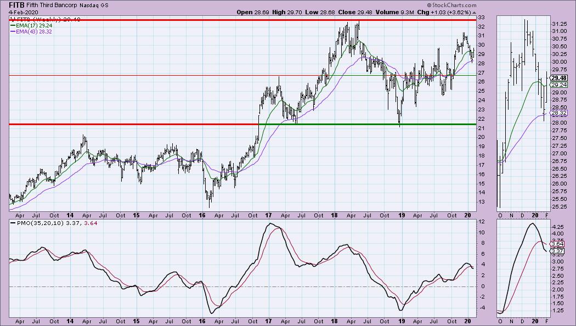This screenshot has width=576, height=326.
Task: Click the Volume 9.3M value
Action: tap(395, 12)
